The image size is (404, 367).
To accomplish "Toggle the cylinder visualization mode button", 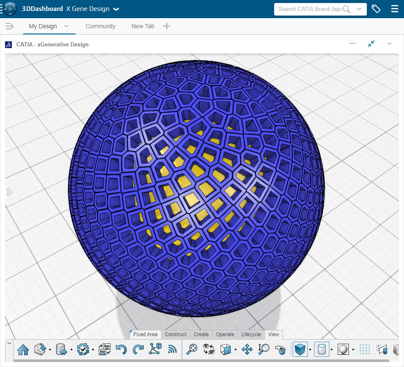I will pos(322,349).
